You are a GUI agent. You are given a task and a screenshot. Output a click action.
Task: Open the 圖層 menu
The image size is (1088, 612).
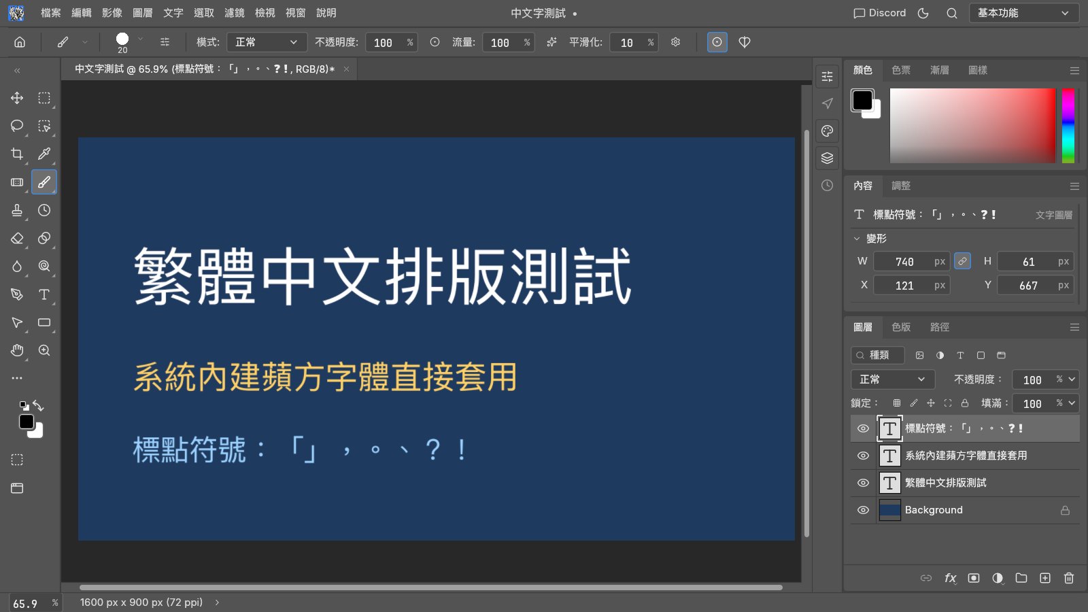click(143, 13)
